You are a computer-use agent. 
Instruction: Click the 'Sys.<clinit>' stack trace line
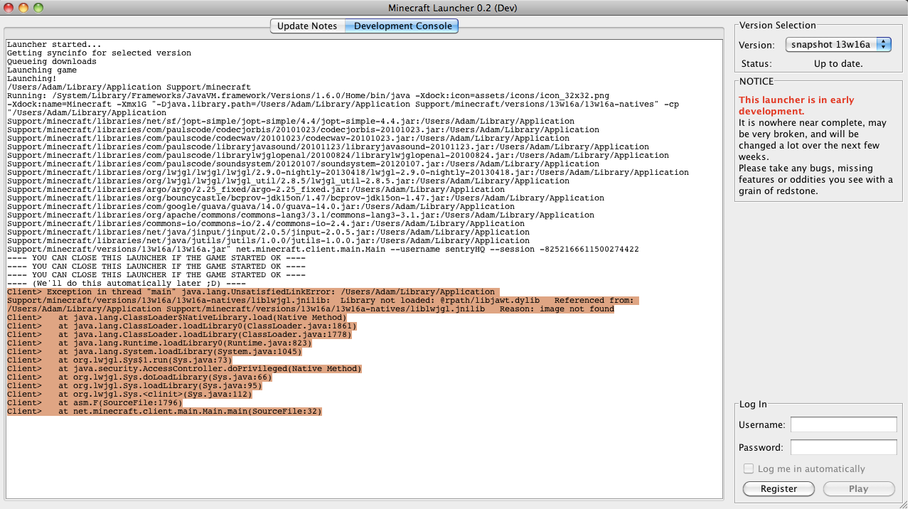click(129, 394)
